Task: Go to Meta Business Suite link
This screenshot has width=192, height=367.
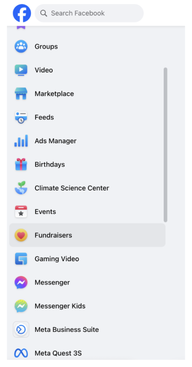Action: [x=87, y=330]
